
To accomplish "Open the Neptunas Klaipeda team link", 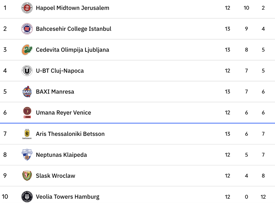I will 61,155.
